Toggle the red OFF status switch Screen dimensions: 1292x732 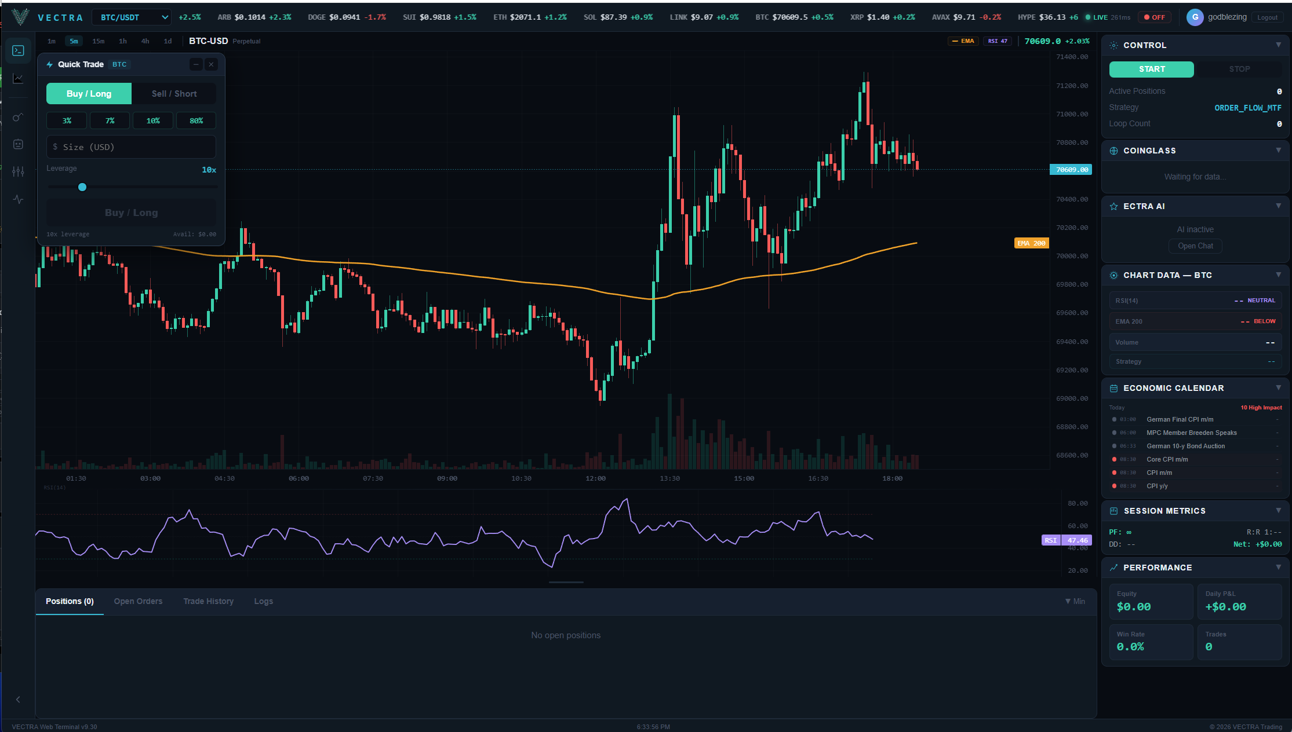point(1154,17)
